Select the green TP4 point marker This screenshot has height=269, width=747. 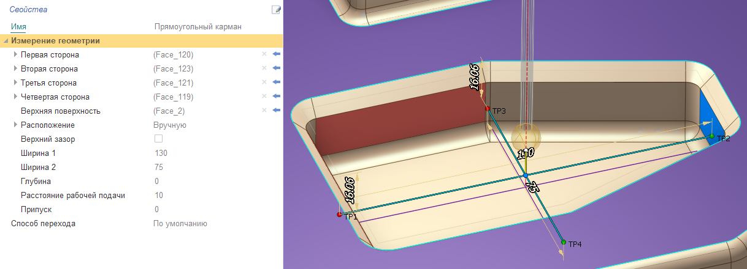pos(563,243)
